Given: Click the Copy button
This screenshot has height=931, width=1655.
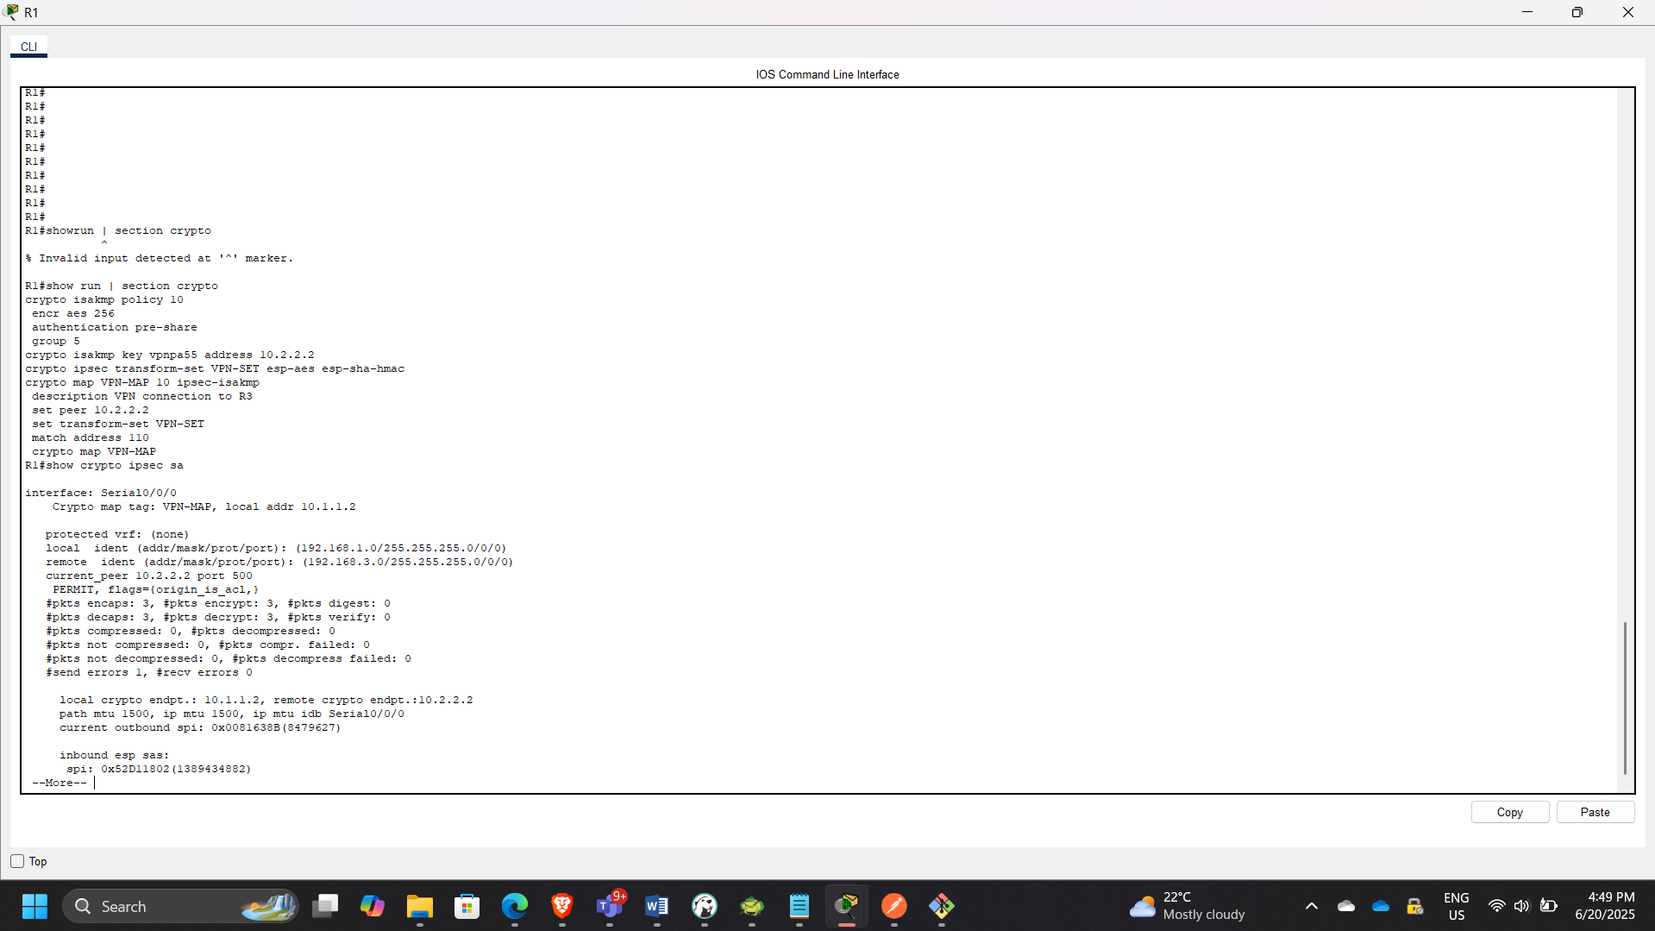Looking at the screenshot, I should click(1509, 812).
